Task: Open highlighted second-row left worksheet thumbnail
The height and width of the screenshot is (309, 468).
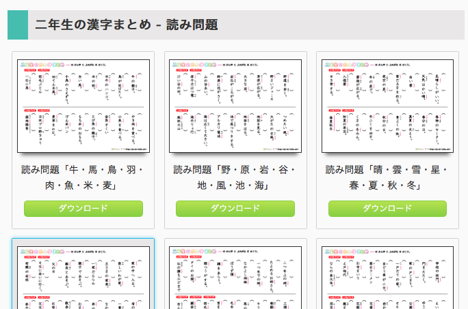Action: point(83,278)
